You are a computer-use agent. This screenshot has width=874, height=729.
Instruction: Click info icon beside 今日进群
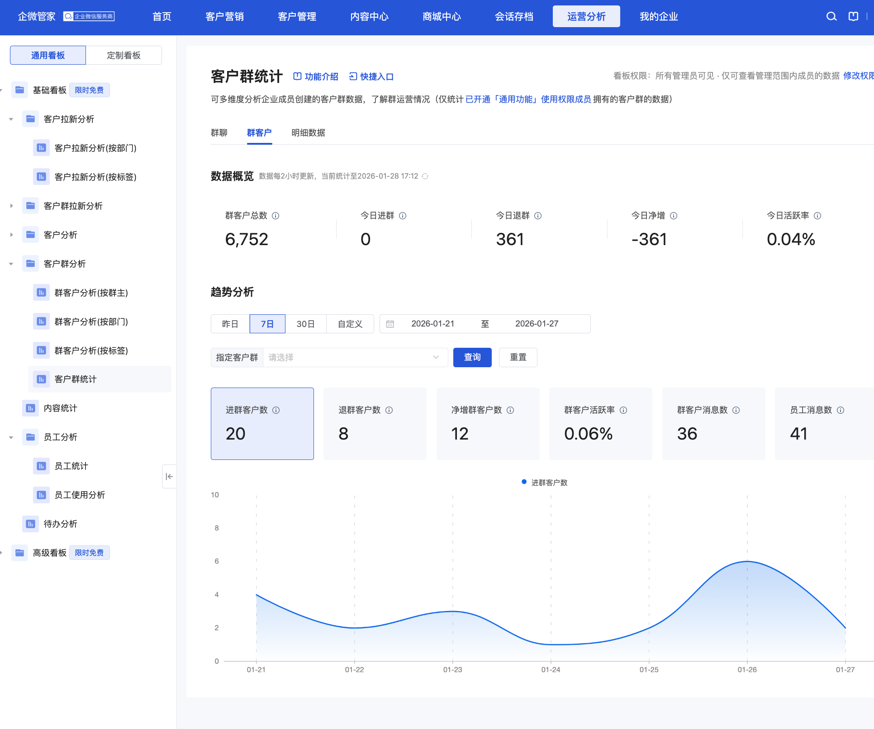403,216
